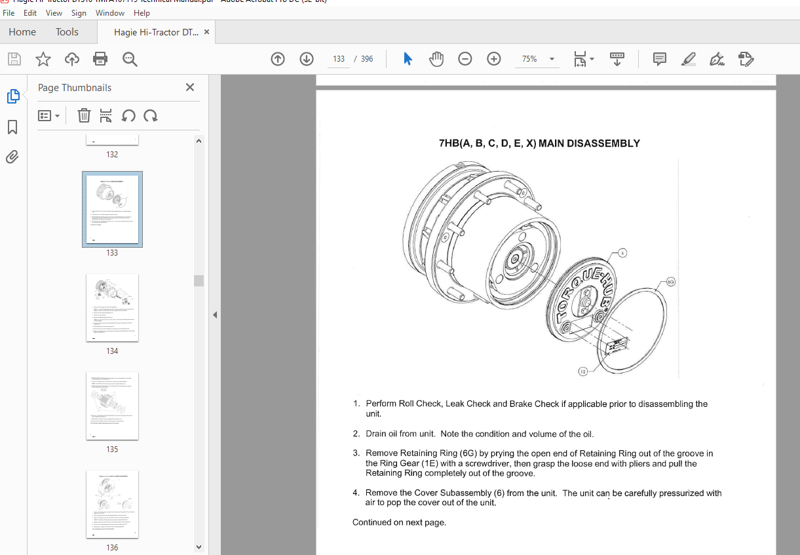
Task: Click thumbnails scrollbar down arrow
Action: [199, 547]
